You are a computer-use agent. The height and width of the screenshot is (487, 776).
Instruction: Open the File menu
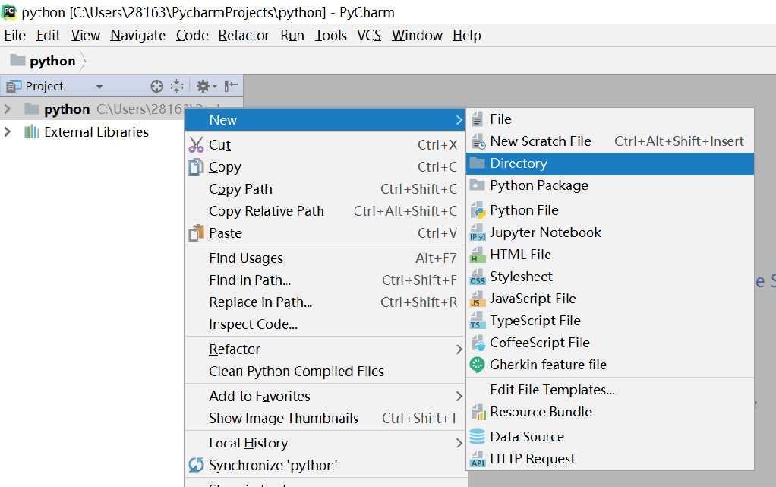click(15, 35)
